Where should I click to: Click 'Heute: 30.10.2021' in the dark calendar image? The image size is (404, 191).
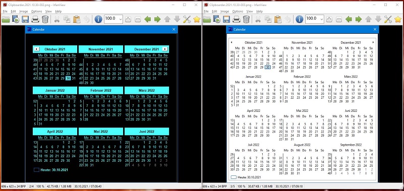pyautogui.click(x=54, y=170)
